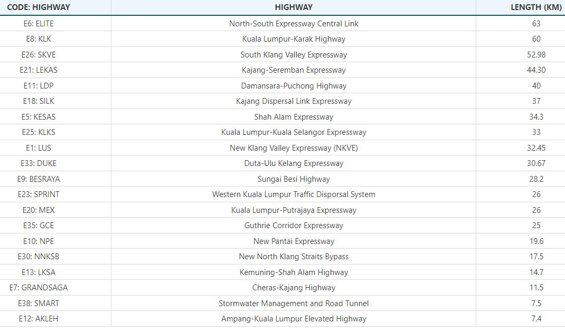This screenshot has width=565, height=333.
Task: Select the E30: NNKSB code cell
Action: point(39,257)
